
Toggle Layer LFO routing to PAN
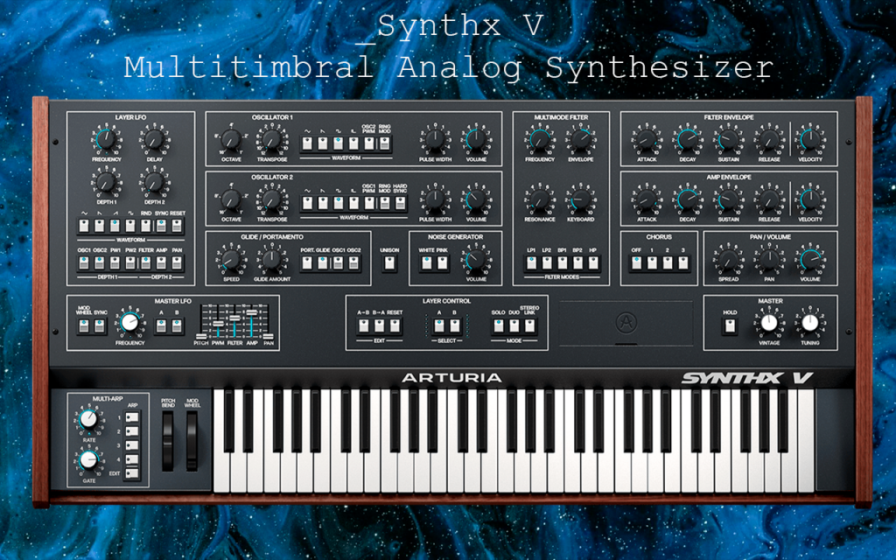(x=177, y=262)
